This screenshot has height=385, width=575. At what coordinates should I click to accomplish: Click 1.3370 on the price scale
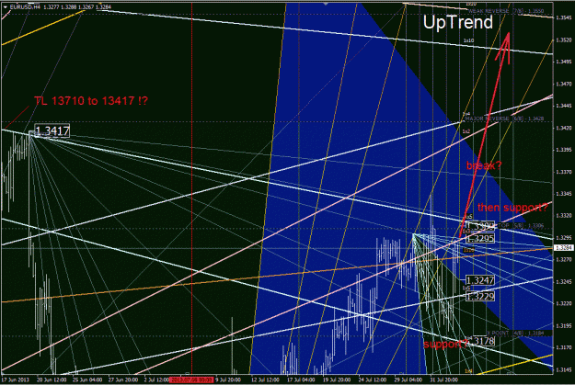564,172
